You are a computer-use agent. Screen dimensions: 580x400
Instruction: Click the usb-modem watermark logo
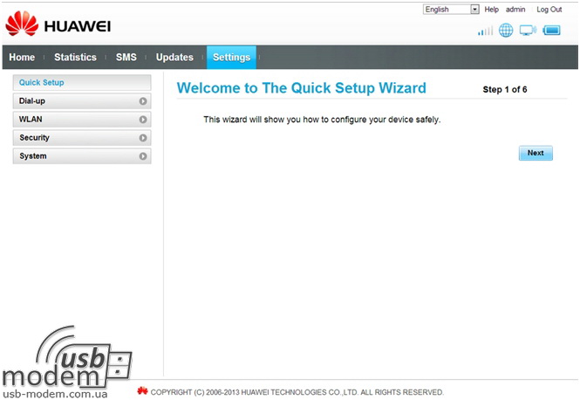68,362
